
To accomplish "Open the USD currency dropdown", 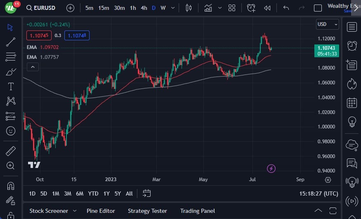I will click(328, 24).
